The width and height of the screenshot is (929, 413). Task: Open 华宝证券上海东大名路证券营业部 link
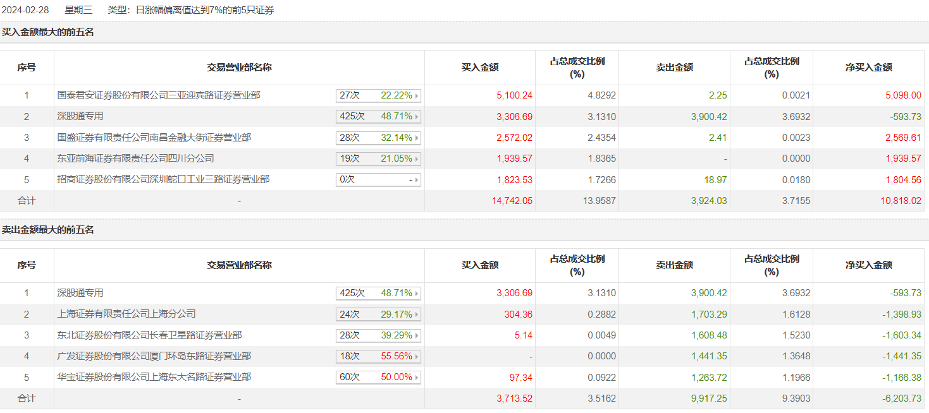point(154,377)
